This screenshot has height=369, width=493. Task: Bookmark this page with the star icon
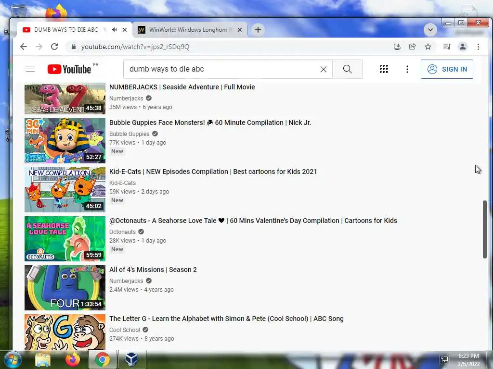pyautogui.click(x=428, y=47)
